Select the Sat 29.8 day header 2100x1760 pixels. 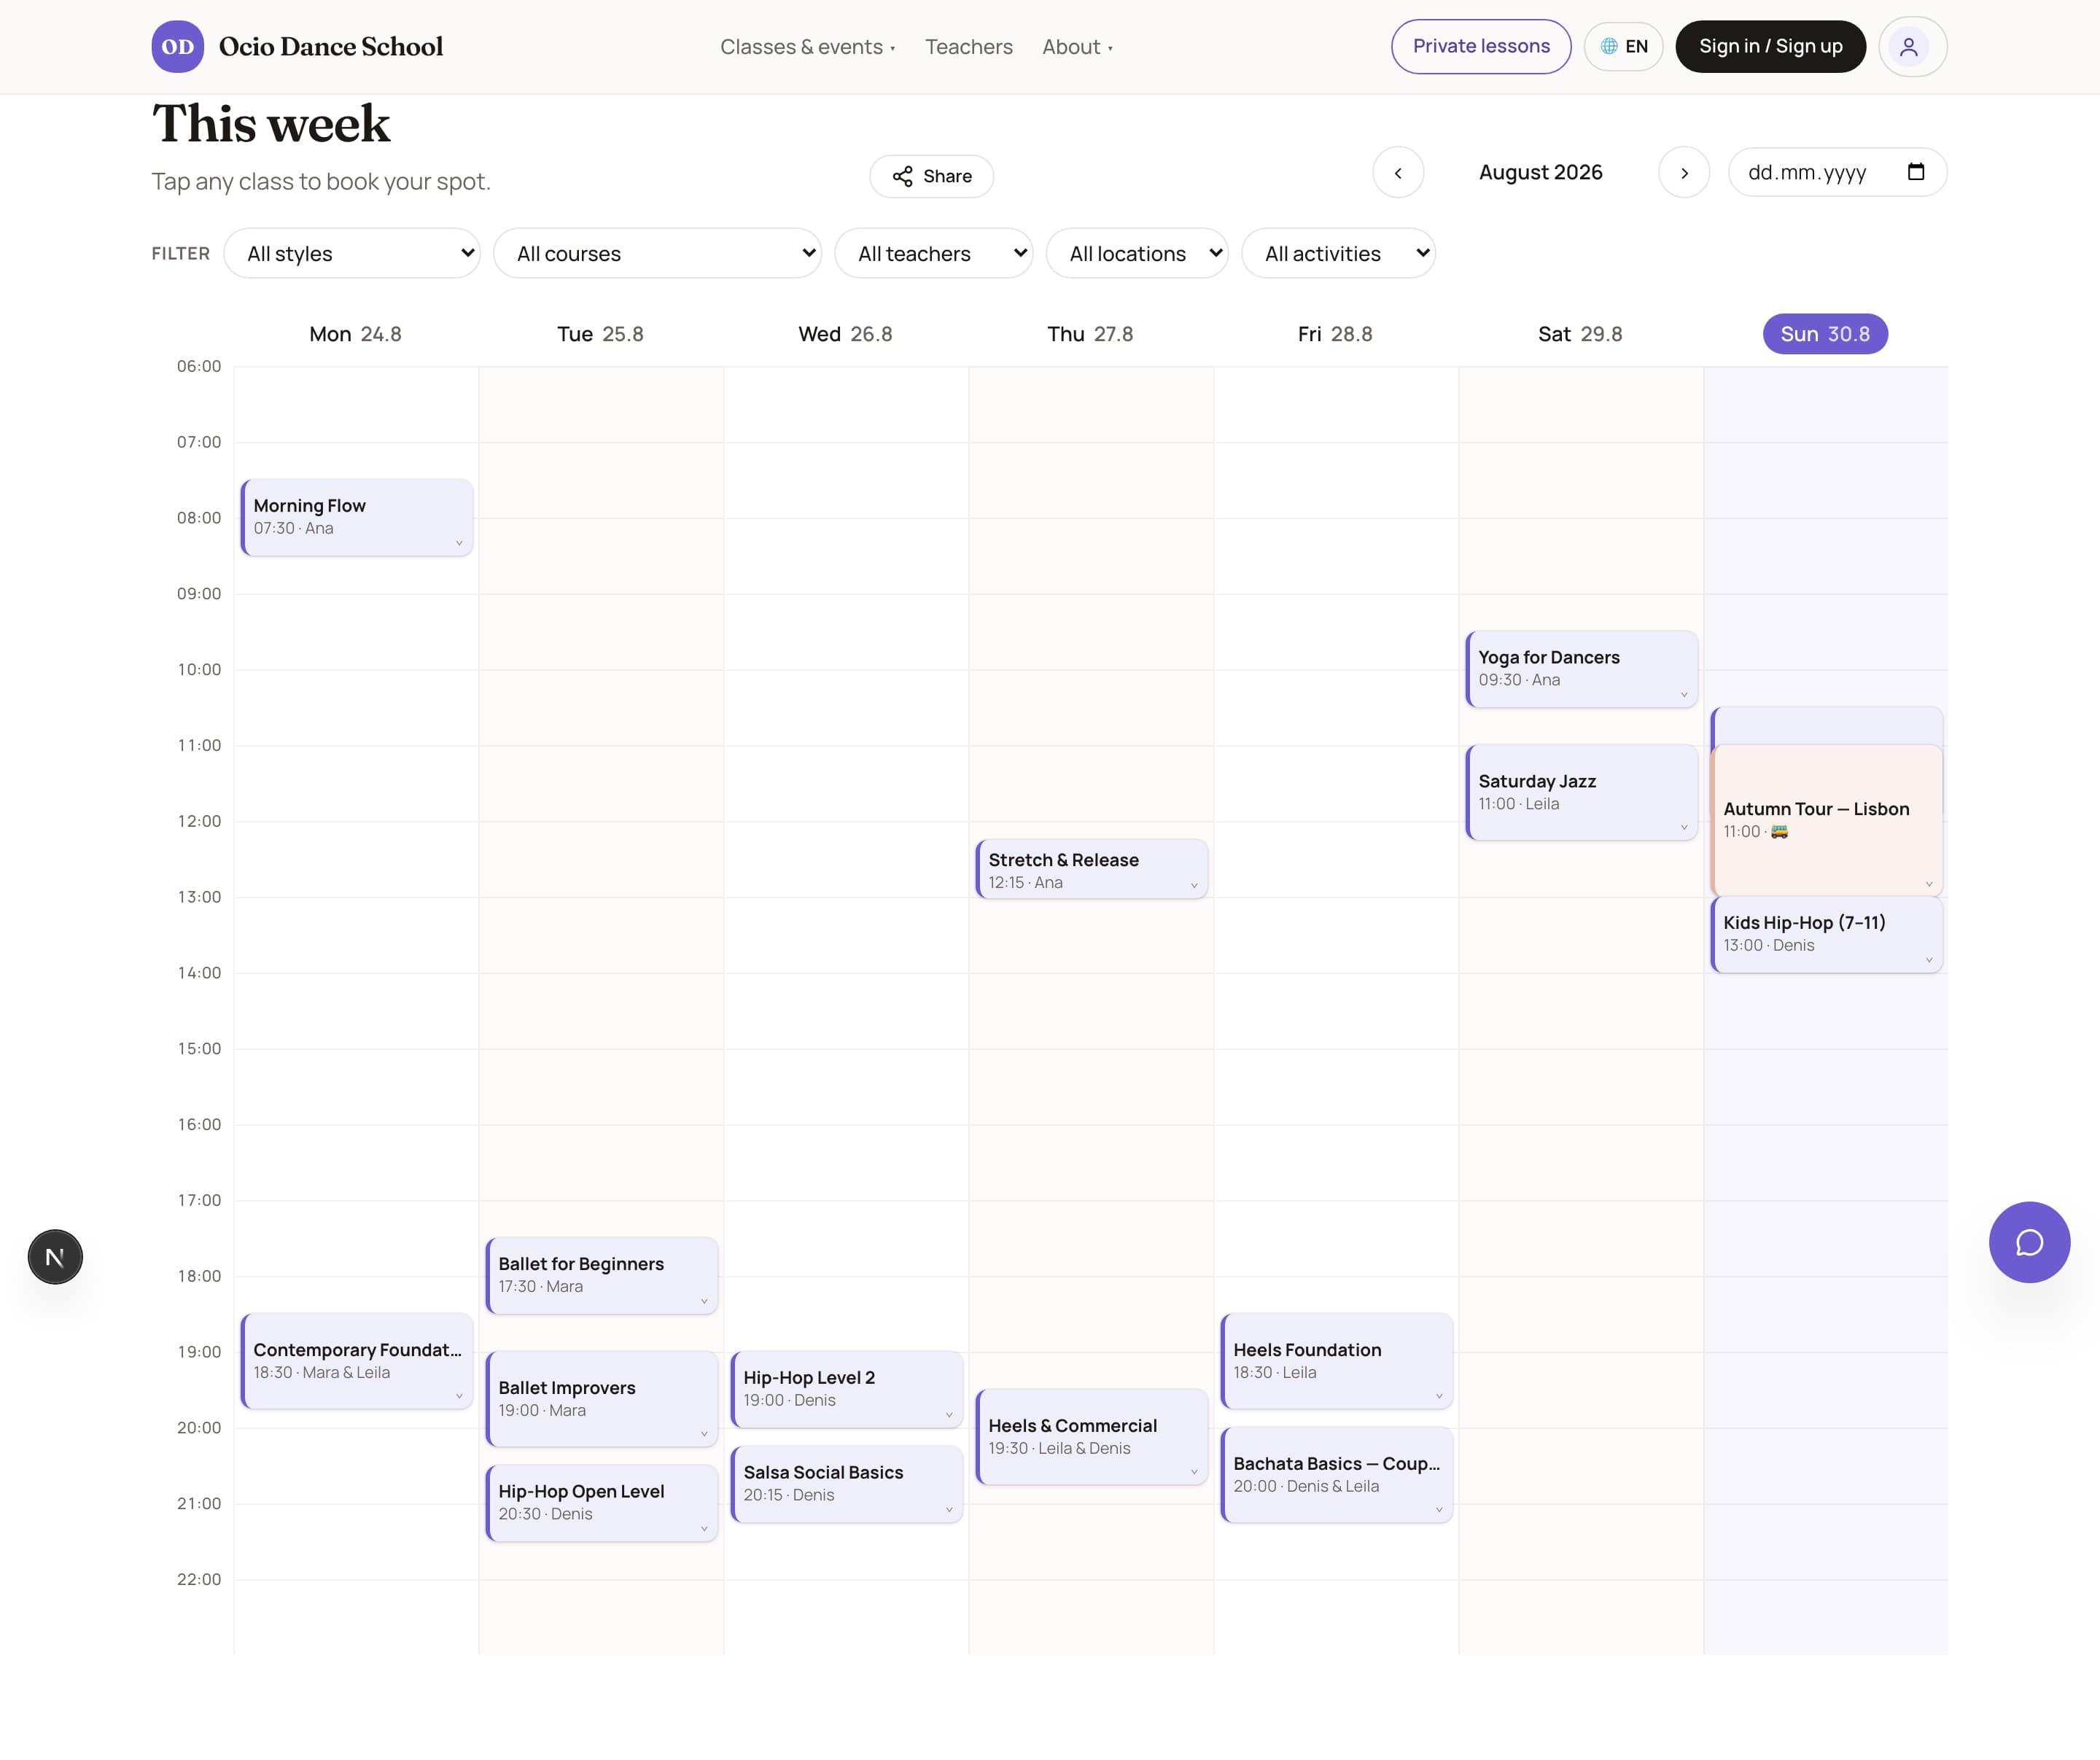click(1580, 334)
